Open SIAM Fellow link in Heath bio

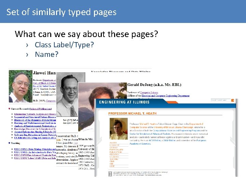click(169, 140)
